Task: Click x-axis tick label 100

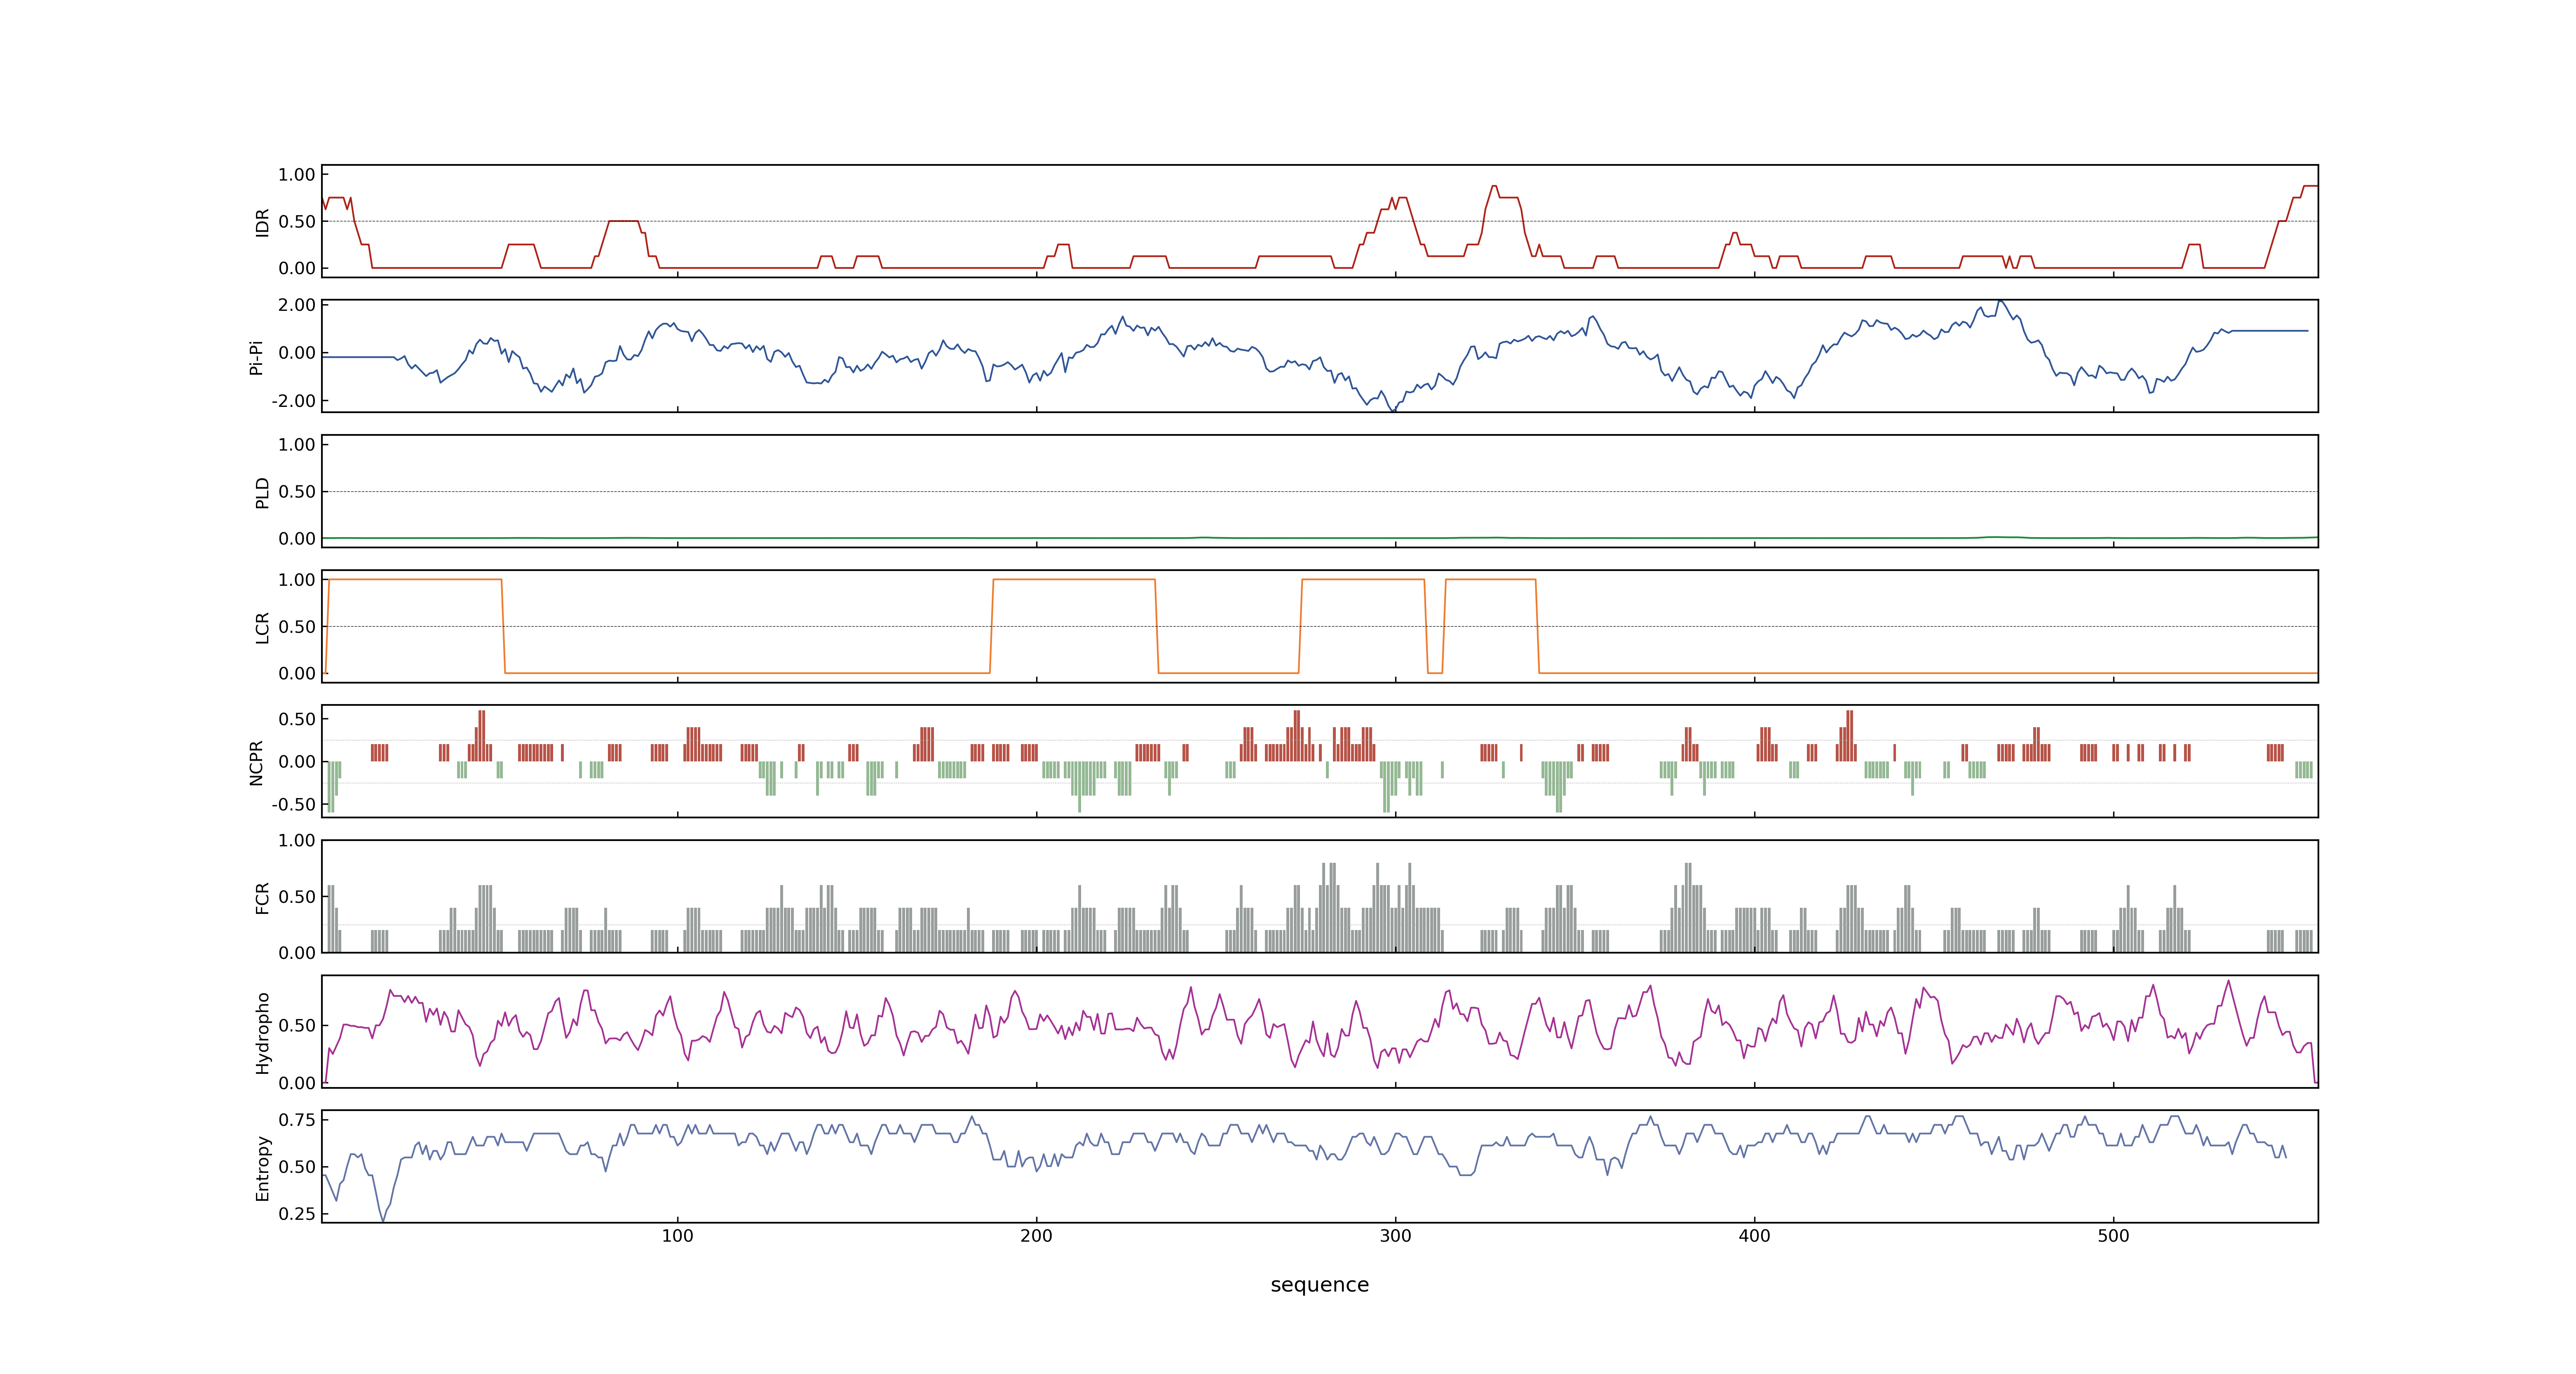Action: click(677, 1236)
